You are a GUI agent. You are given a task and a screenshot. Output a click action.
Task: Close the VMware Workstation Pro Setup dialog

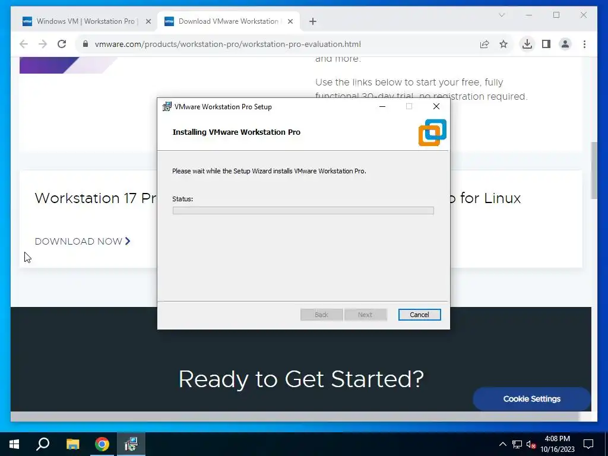tap(436, 106)
